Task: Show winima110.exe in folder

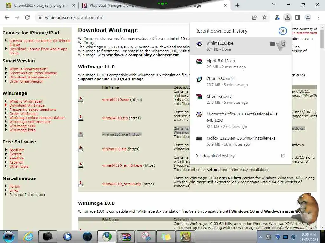Action: point(273,44)
